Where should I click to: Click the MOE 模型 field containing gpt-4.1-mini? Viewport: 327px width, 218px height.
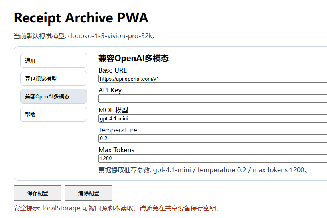pyautogui.click(x=213, y=119)
